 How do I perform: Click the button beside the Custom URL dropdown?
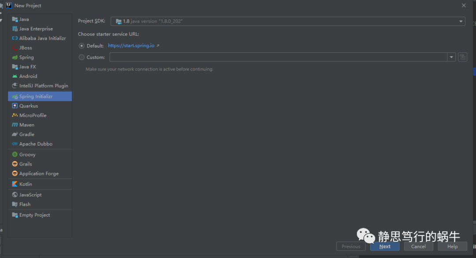(x=462, y=57)
